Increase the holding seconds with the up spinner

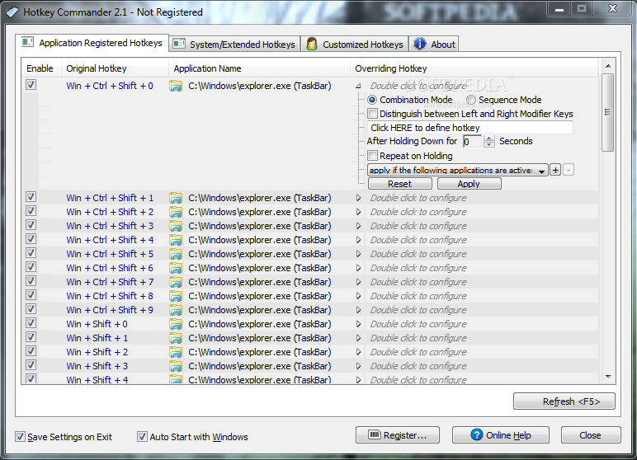click(489, 138)
